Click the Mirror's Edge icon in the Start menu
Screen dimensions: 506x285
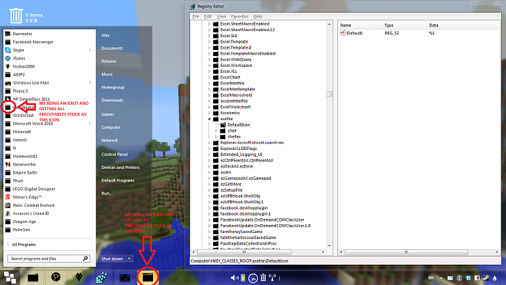[x=7, y=197]
